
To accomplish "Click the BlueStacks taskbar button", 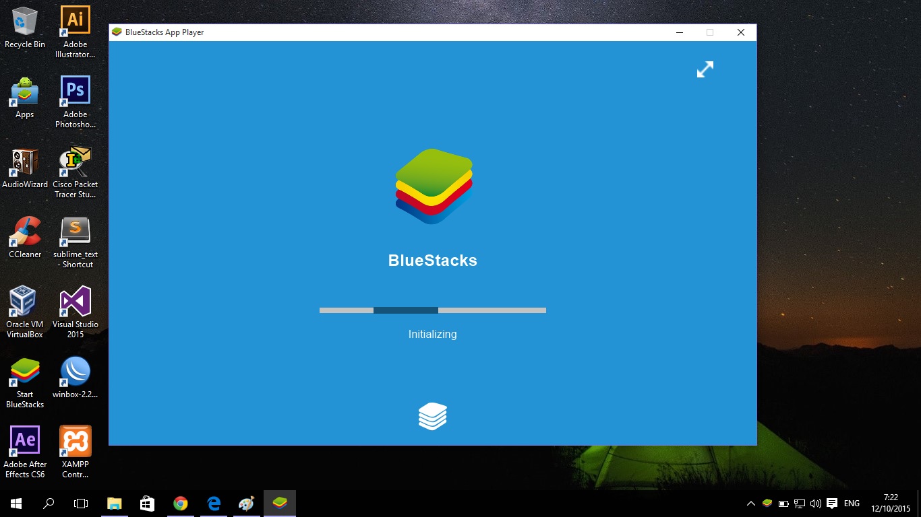I will point(280,504).
